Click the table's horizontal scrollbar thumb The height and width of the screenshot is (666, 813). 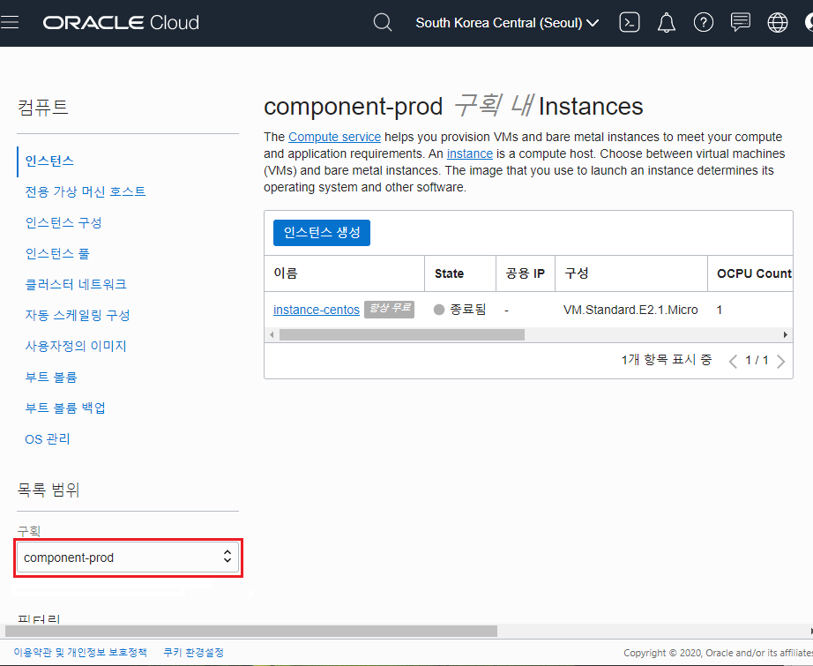[402, 335]
